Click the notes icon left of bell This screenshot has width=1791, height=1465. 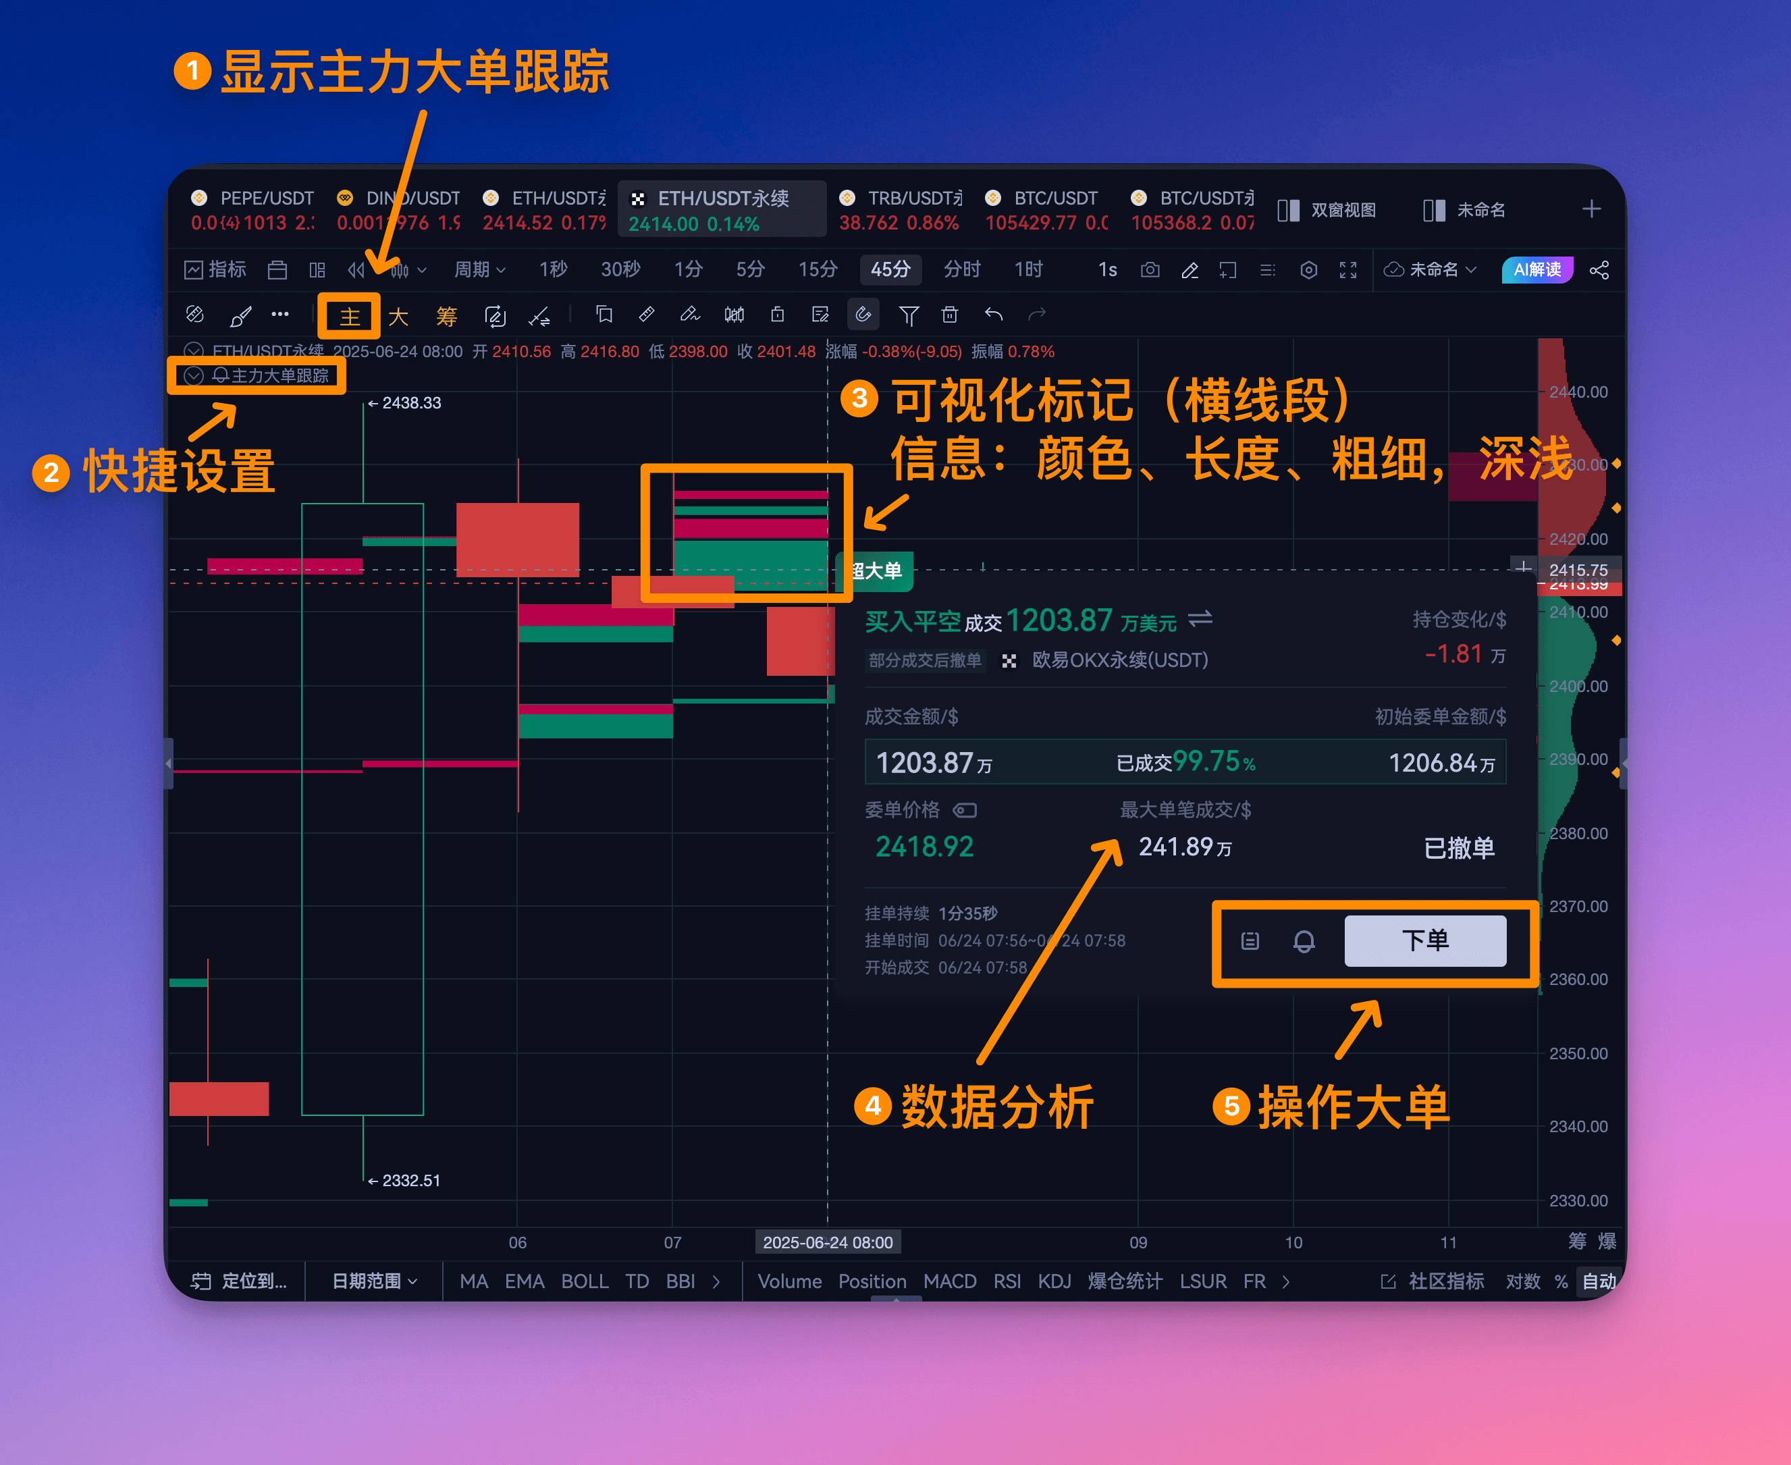(x=1250, y=941)
